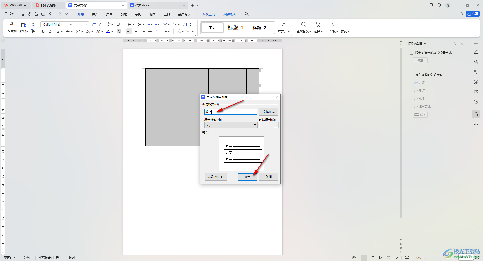Click the 标题 1 heading style
Image resolution: width=483 pixels, height=261 pixels.
pyautogui.click(x=236, y=28)
